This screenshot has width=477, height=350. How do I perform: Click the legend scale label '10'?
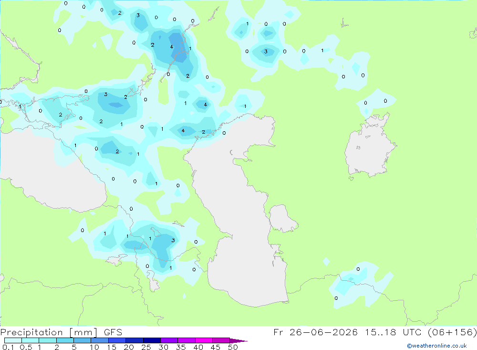coord(94,347)
